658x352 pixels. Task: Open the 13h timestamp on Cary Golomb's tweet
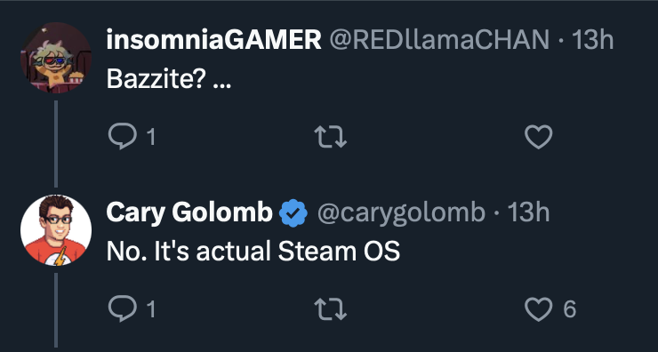529,212
